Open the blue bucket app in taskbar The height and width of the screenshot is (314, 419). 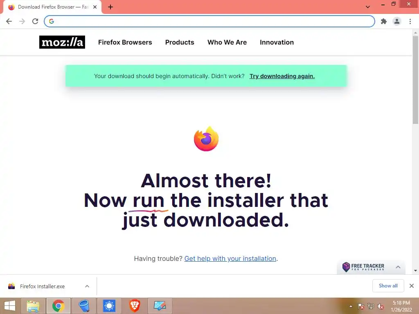(84, 306)
